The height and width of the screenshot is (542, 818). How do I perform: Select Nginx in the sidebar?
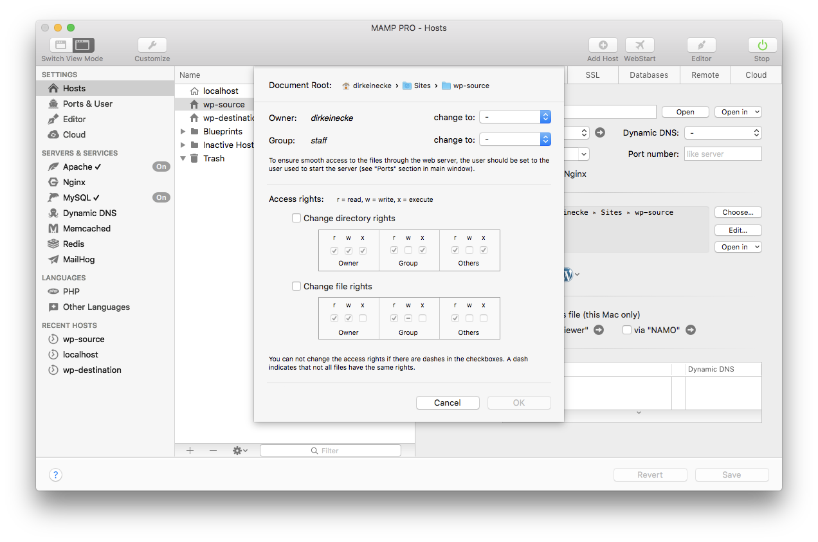pyautogui.click(x=105, y=182)
